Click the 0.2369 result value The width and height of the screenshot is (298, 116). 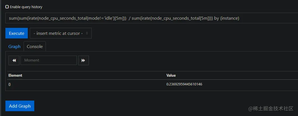point(184,84)
